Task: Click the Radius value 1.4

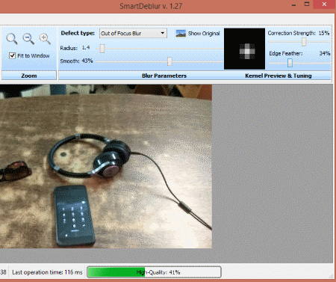Action: click(x=86, y=48)
